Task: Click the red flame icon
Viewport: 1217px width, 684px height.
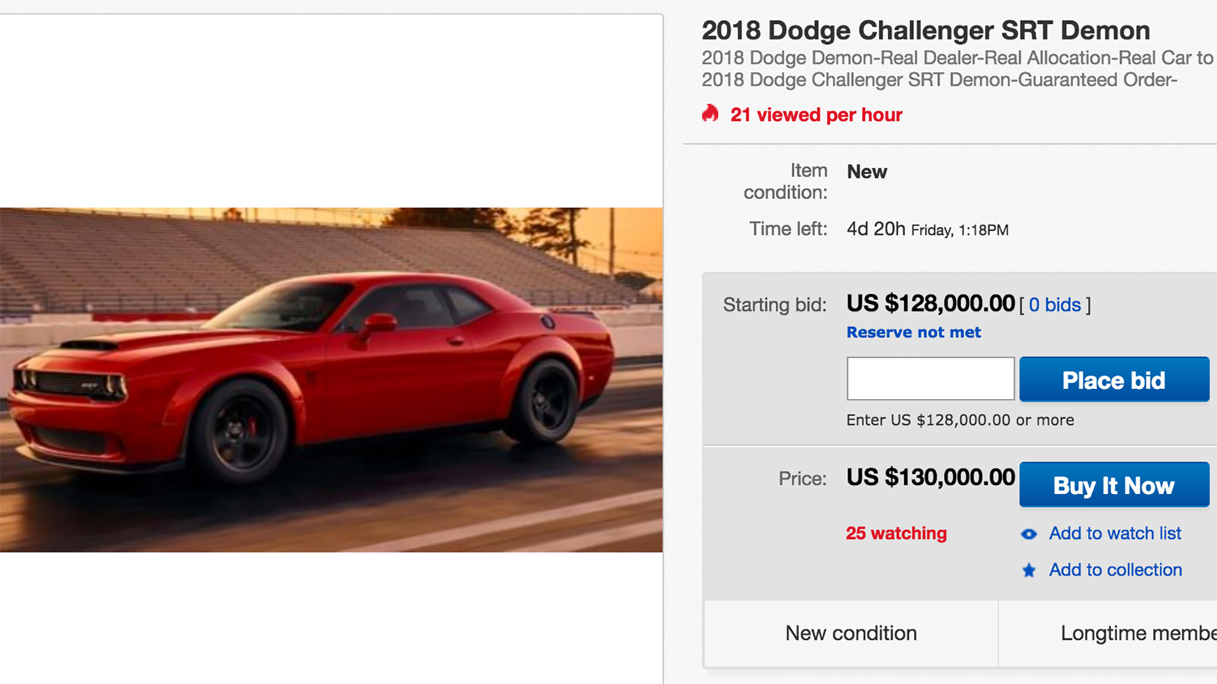Action: coord(710,113)
